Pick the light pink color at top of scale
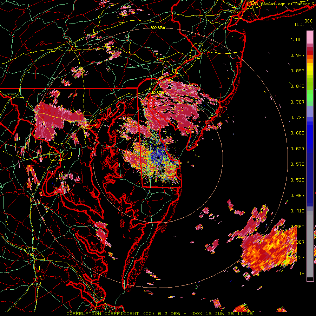 pos(310,37)
